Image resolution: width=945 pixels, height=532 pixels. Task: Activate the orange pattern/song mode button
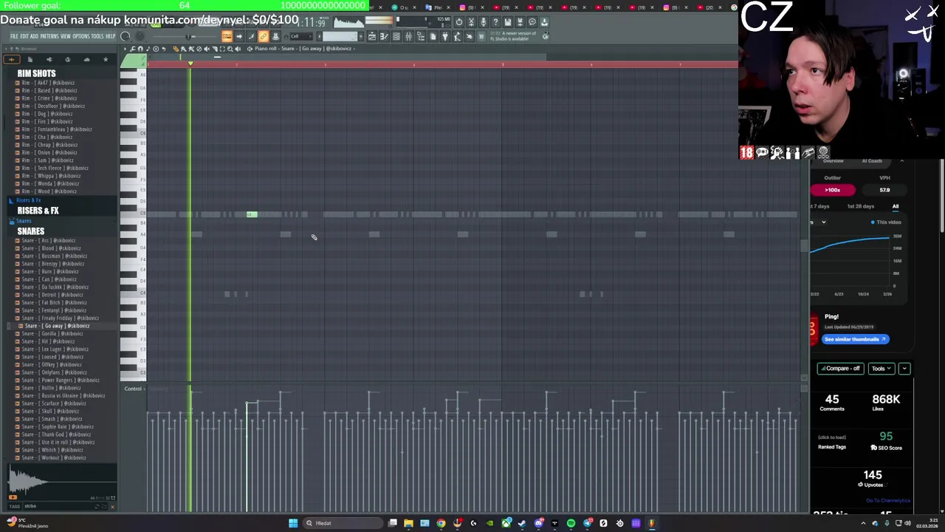(x=227, y=36)
